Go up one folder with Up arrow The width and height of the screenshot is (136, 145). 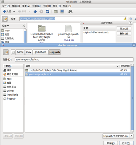coord(35,12)
